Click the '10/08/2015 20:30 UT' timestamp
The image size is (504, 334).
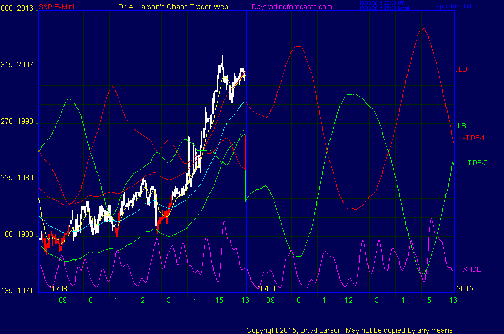click(x=381, y=3)
